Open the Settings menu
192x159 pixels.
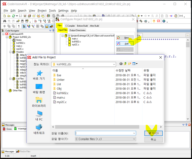tap(63, 11)
